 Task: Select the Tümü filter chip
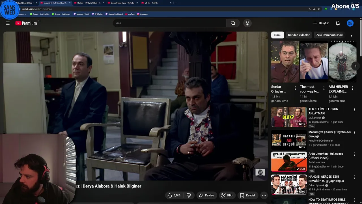(277, 35)
